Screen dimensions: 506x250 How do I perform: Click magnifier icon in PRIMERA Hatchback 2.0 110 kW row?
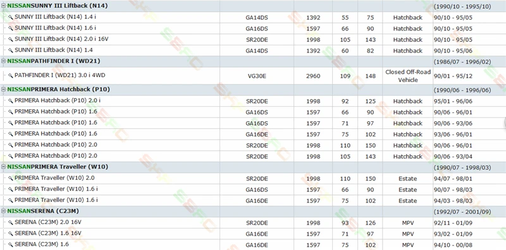click(11, 145)
